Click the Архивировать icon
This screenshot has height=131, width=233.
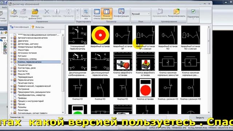click(x=160, y=13)
